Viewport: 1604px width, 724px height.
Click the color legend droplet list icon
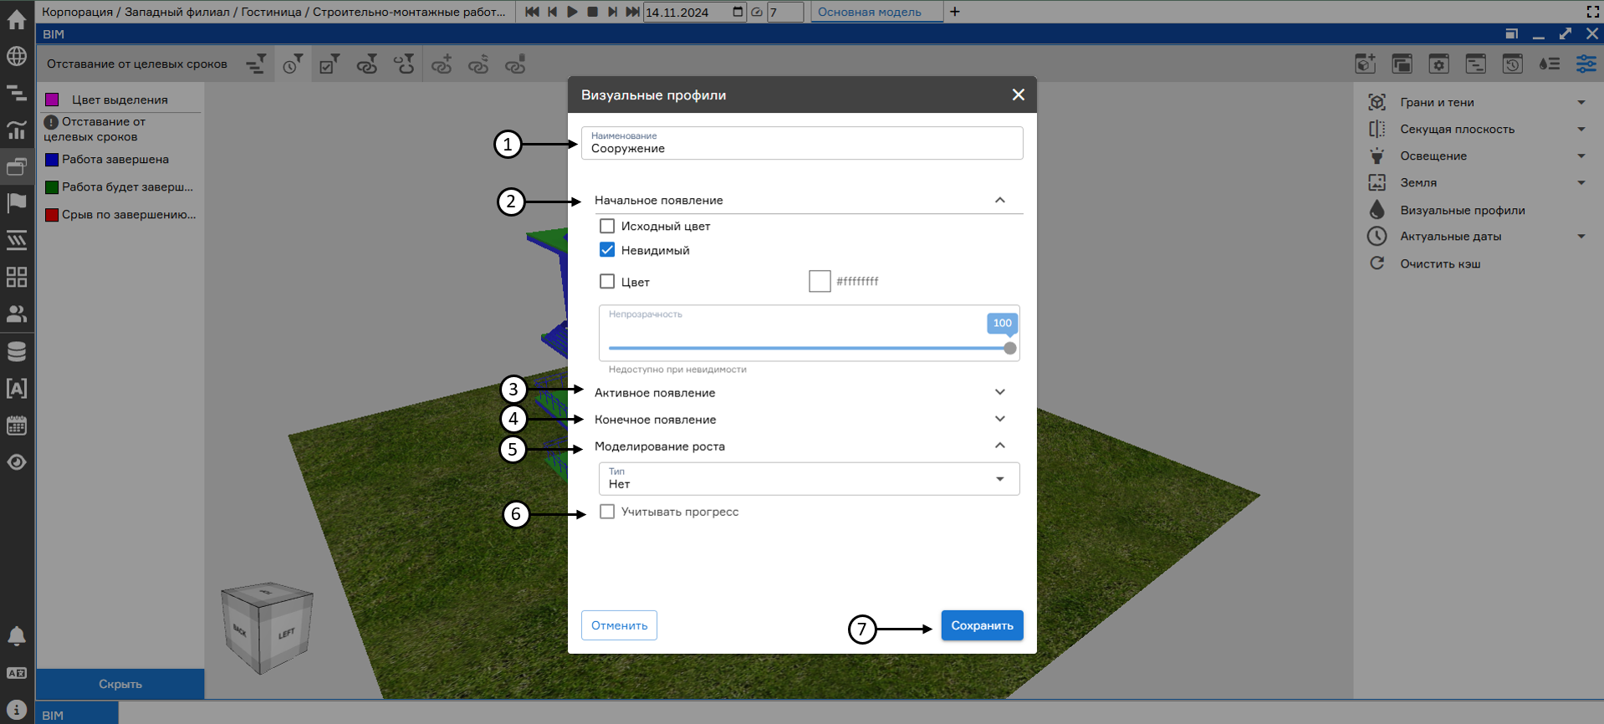pos(1550,64)
